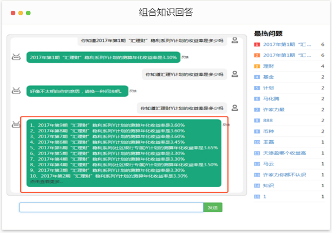The width and height of the screenshot is (332, 233).
Task: Click the rank 12 badge beside 马云
Action: click(x=257, y=164)
